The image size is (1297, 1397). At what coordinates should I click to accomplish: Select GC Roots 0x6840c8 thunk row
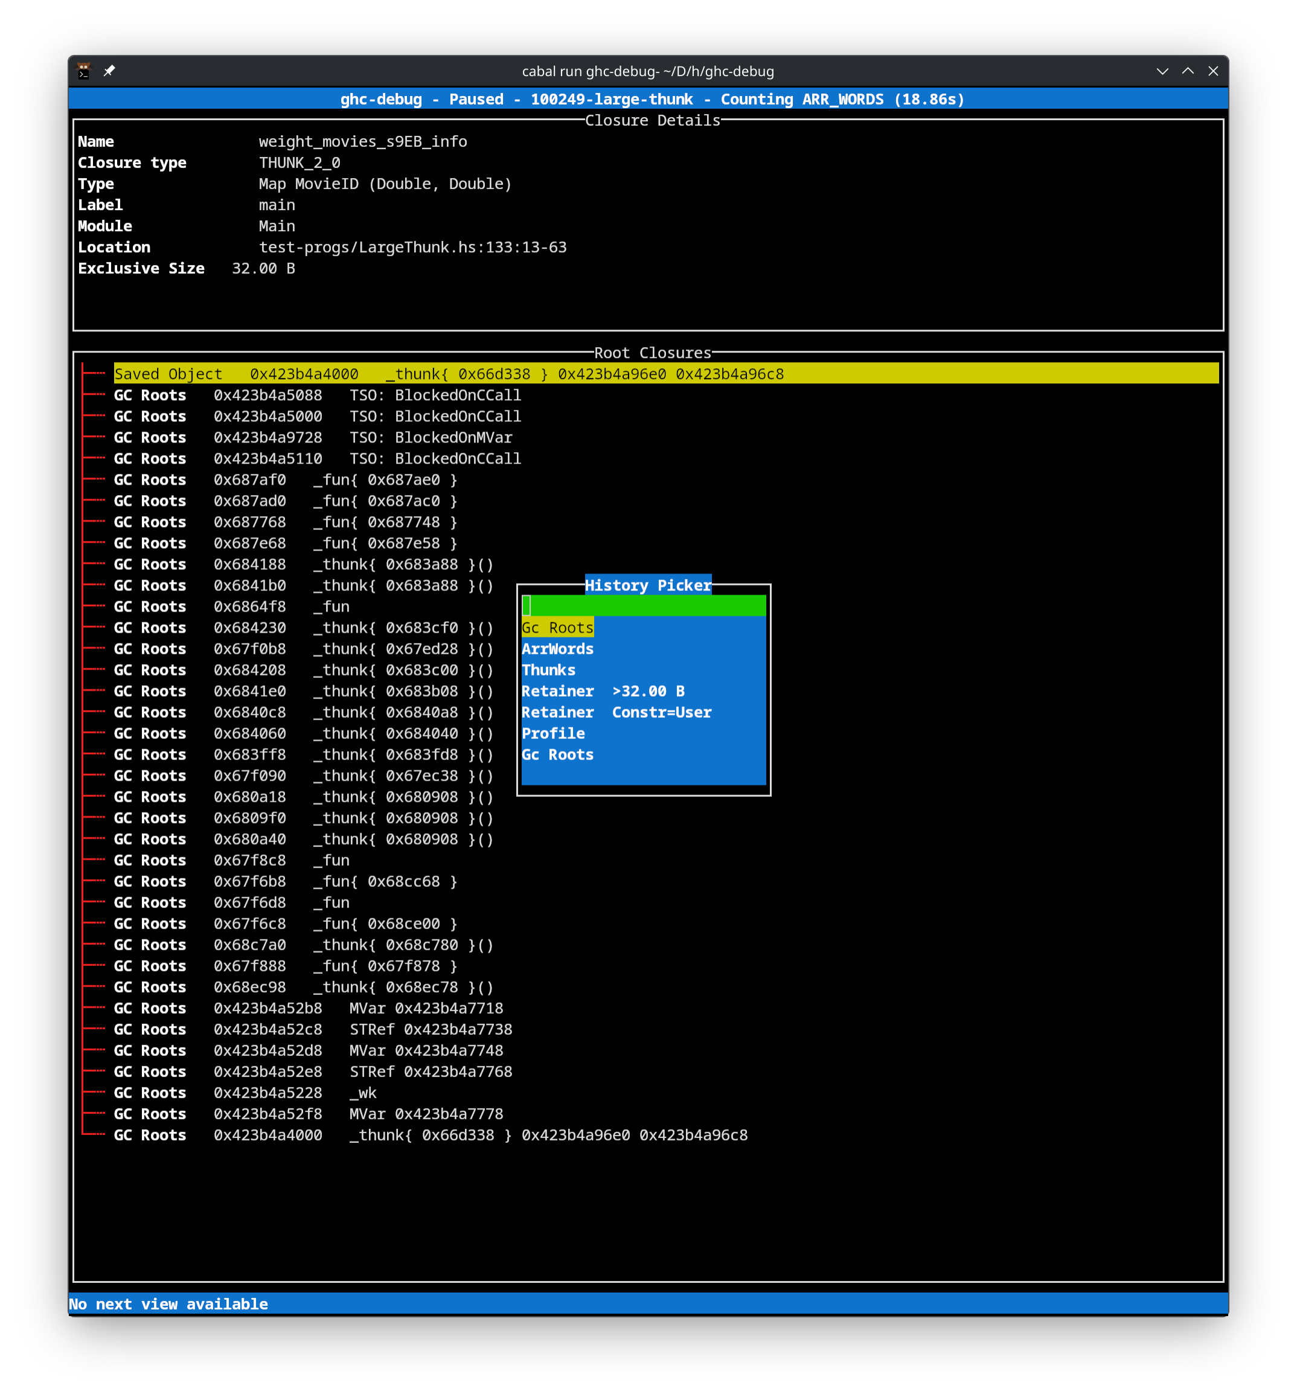(304, 712)
